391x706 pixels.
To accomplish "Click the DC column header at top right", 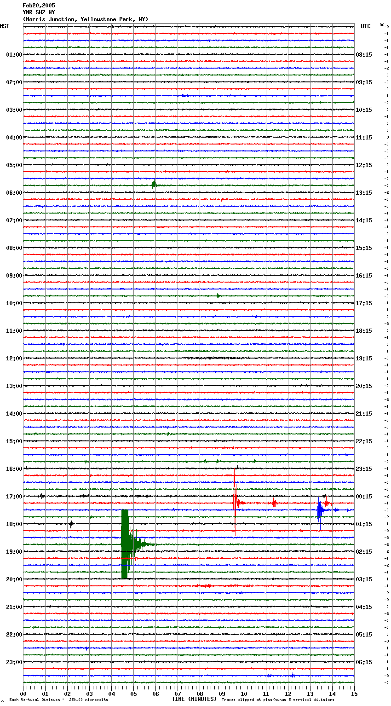I will [x=382, y=25].
